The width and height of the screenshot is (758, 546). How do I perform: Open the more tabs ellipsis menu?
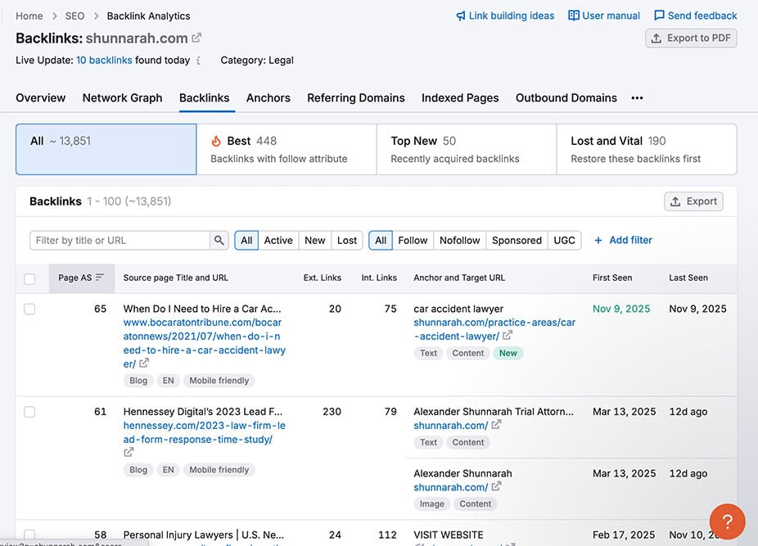coord(637,98)
